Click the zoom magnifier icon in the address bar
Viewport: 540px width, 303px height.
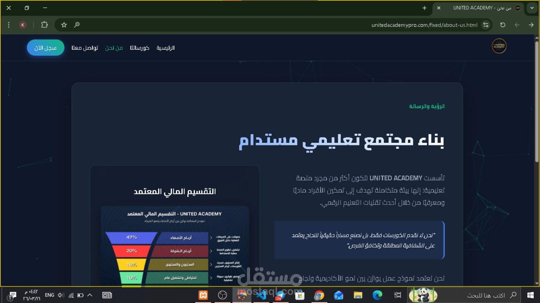77,25
